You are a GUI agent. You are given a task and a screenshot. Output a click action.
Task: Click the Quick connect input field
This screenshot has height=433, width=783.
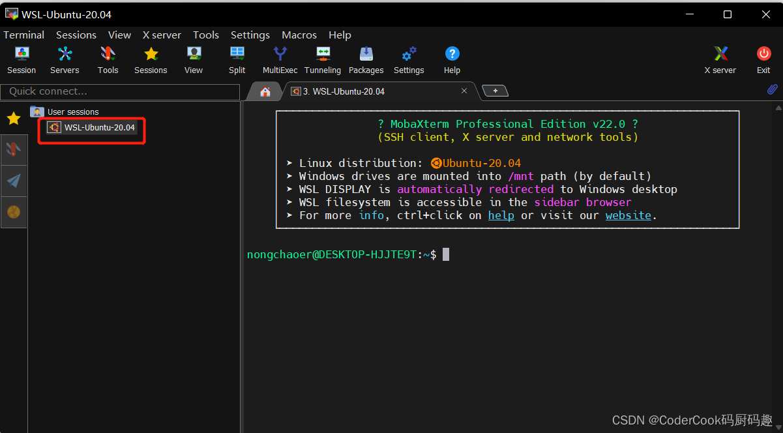[x=119, y=91]
